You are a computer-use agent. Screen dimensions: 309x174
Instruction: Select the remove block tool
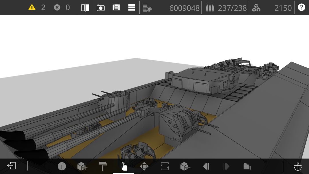point(185,166)
